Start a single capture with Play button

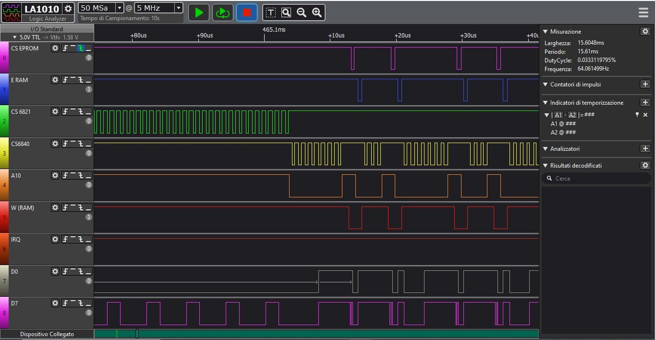tap(199, 12)
